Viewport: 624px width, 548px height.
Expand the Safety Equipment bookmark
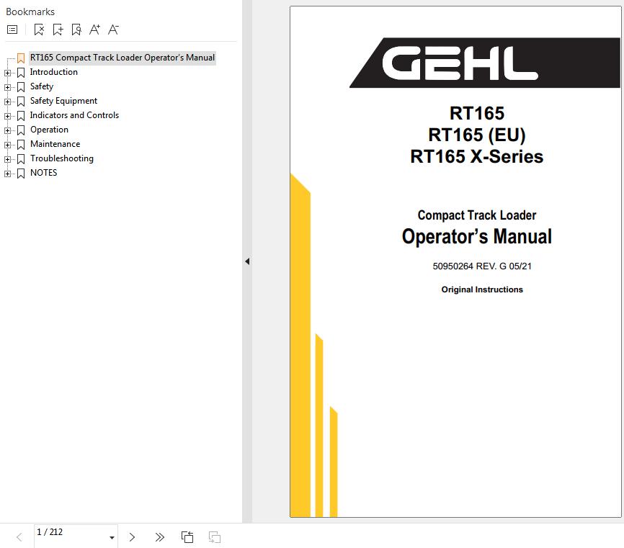[x=7, y=102]
